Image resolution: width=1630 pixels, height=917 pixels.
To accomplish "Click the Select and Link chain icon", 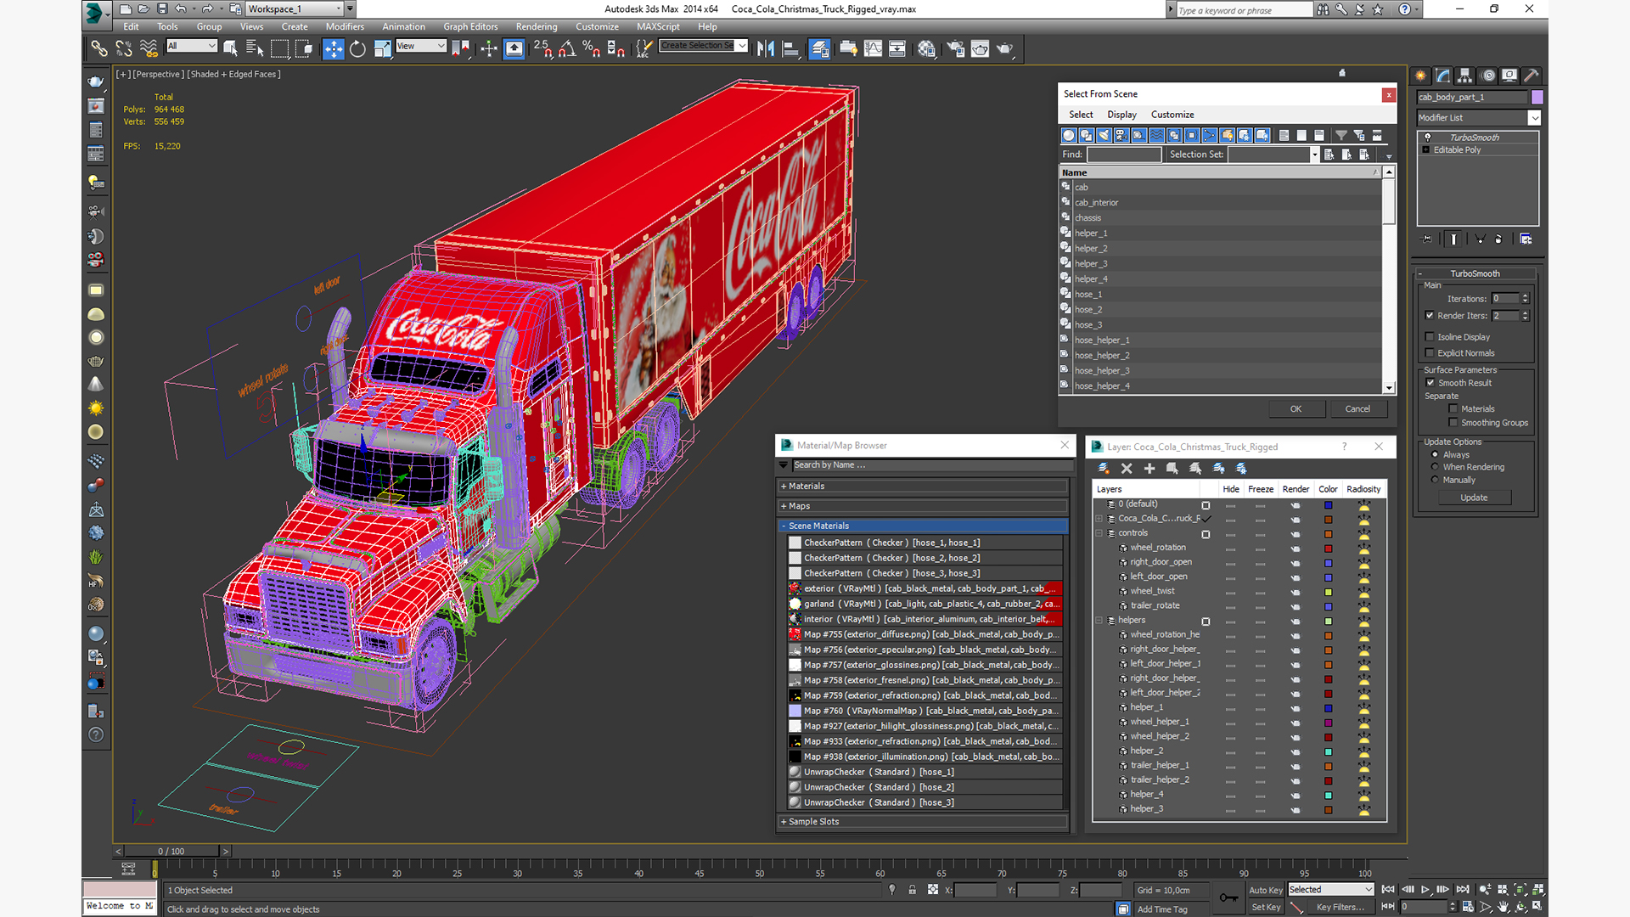I will (99, 49).
